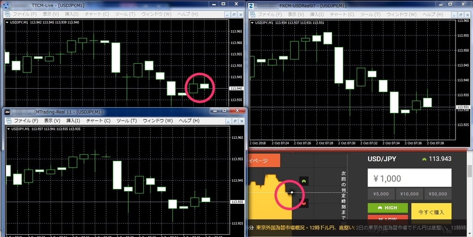Choose the ¥5,000 preset amount
473x237 pixels.
381,194
